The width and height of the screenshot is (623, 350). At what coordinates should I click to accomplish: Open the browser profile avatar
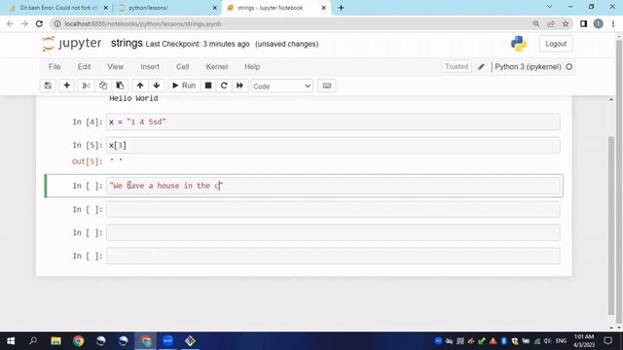tap(598, 23)
